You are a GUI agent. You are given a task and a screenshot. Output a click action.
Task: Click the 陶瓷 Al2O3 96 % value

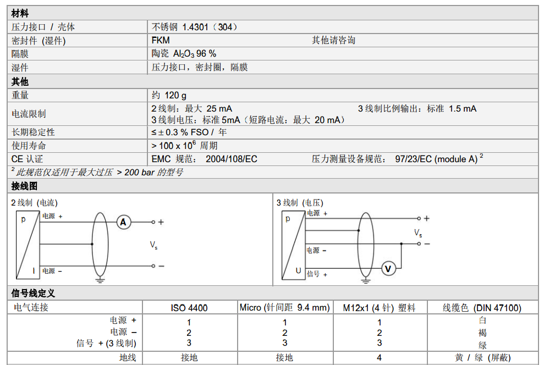(x=184, y=54)
